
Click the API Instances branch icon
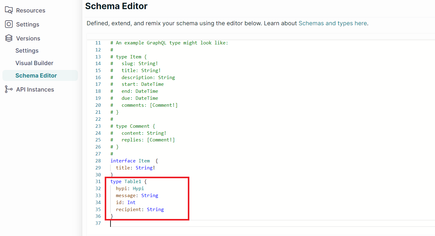[9, 89]
